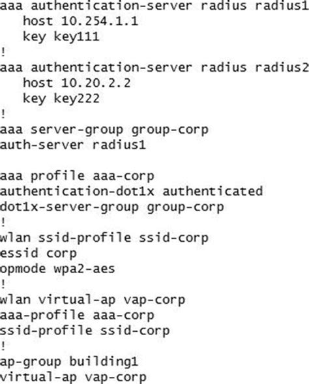Select the opmode wpa2-aes line
The width and height of the screenshot is (309, 384).
pyautogui.click(x=57, y=269)
